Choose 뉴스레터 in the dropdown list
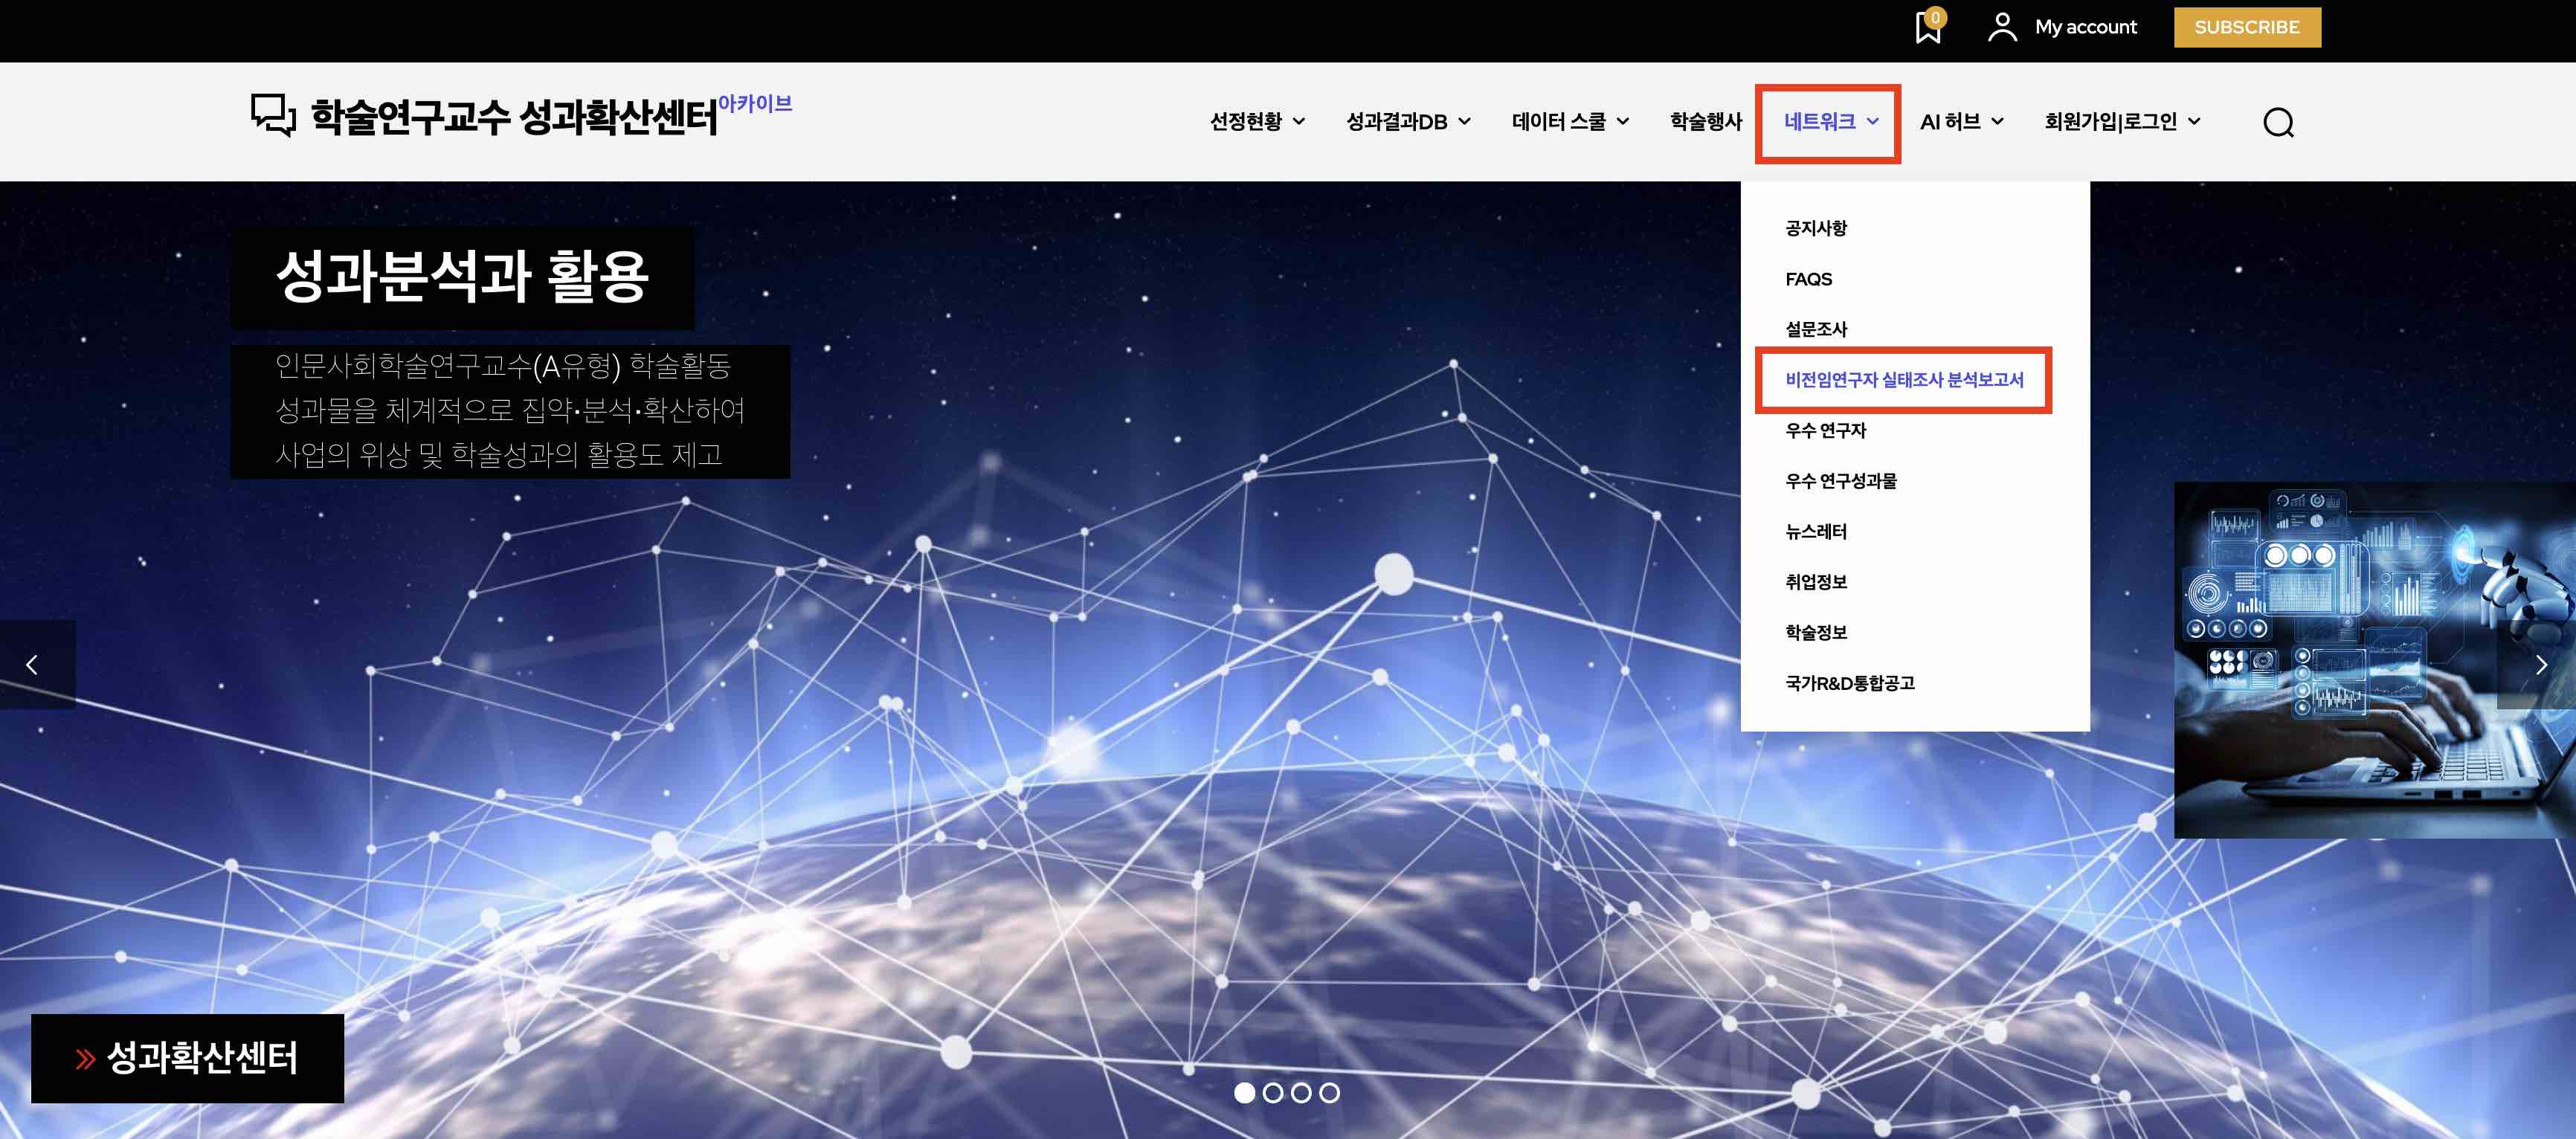The image size is (2576, 1139). coord(1816,532)
